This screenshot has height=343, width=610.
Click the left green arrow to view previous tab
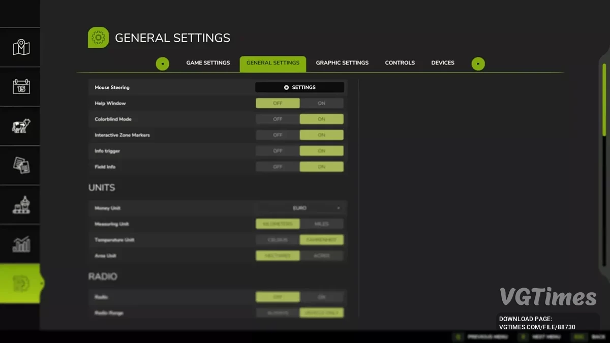click(163, 64)
